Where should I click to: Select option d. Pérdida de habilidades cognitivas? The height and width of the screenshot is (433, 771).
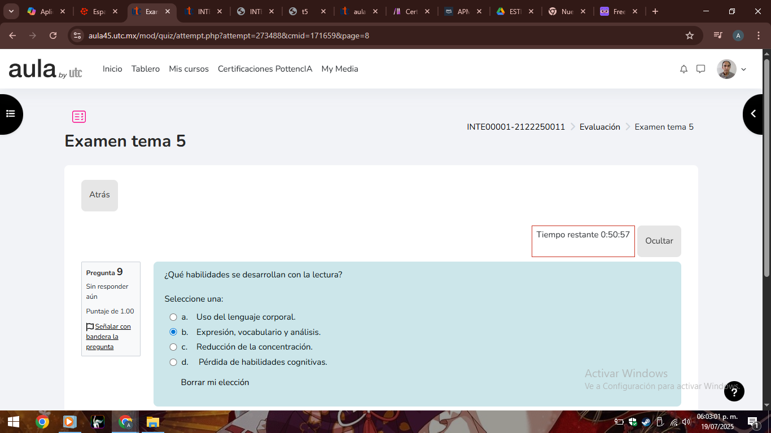click(173, 362)
